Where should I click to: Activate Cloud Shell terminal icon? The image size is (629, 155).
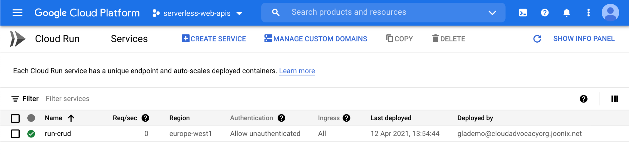pyautogui.click(x=523, y=13)
